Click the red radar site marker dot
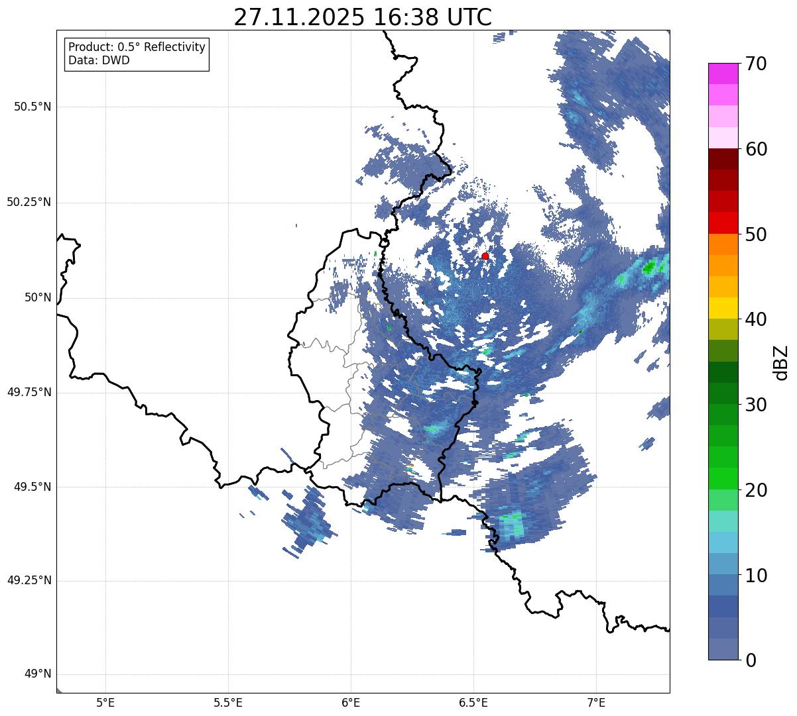 (x=485, y=256)
